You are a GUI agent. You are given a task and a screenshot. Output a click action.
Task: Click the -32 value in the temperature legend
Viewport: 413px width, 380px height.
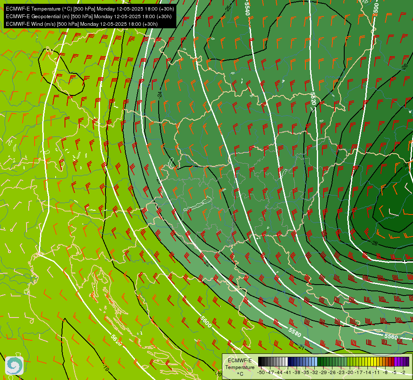315,372
